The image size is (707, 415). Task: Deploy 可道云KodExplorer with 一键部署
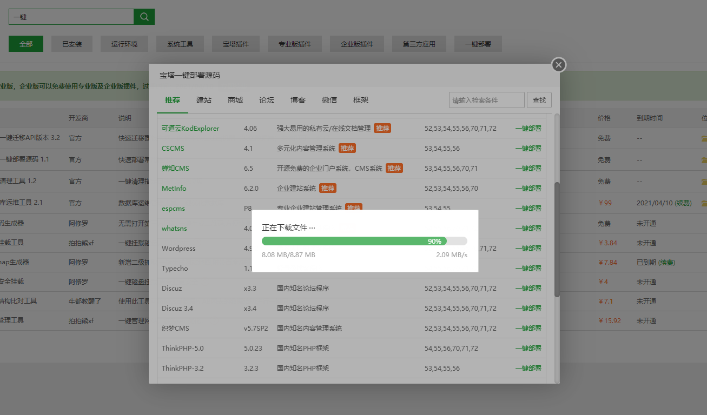[x=528, y=129]
